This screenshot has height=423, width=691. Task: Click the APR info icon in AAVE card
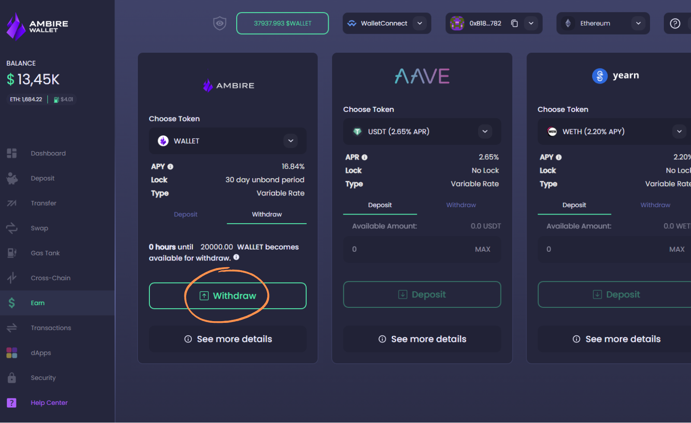[x=365, y=158]
